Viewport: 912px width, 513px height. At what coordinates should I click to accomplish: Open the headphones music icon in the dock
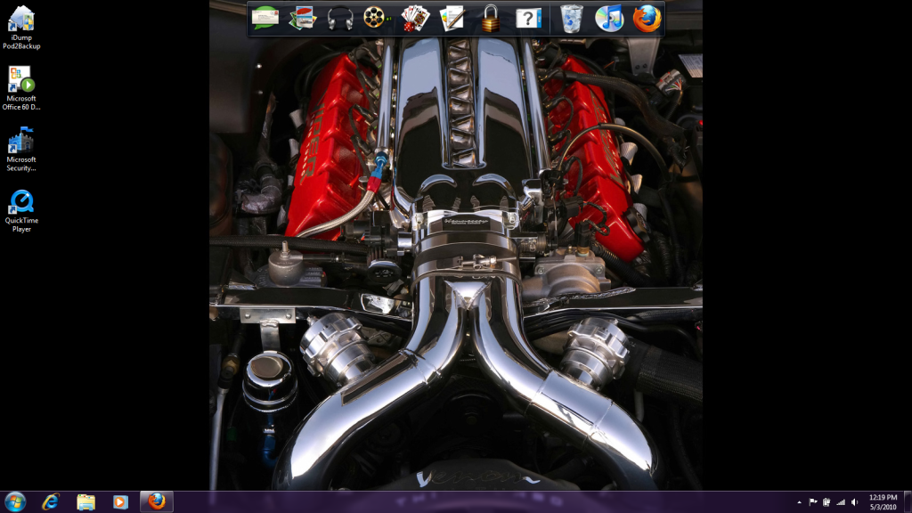pos(340,18)
